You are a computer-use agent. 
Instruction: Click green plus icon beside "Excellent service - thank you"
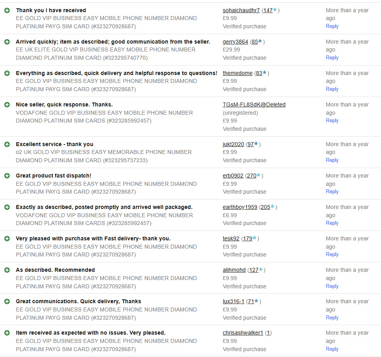(7, 144)
